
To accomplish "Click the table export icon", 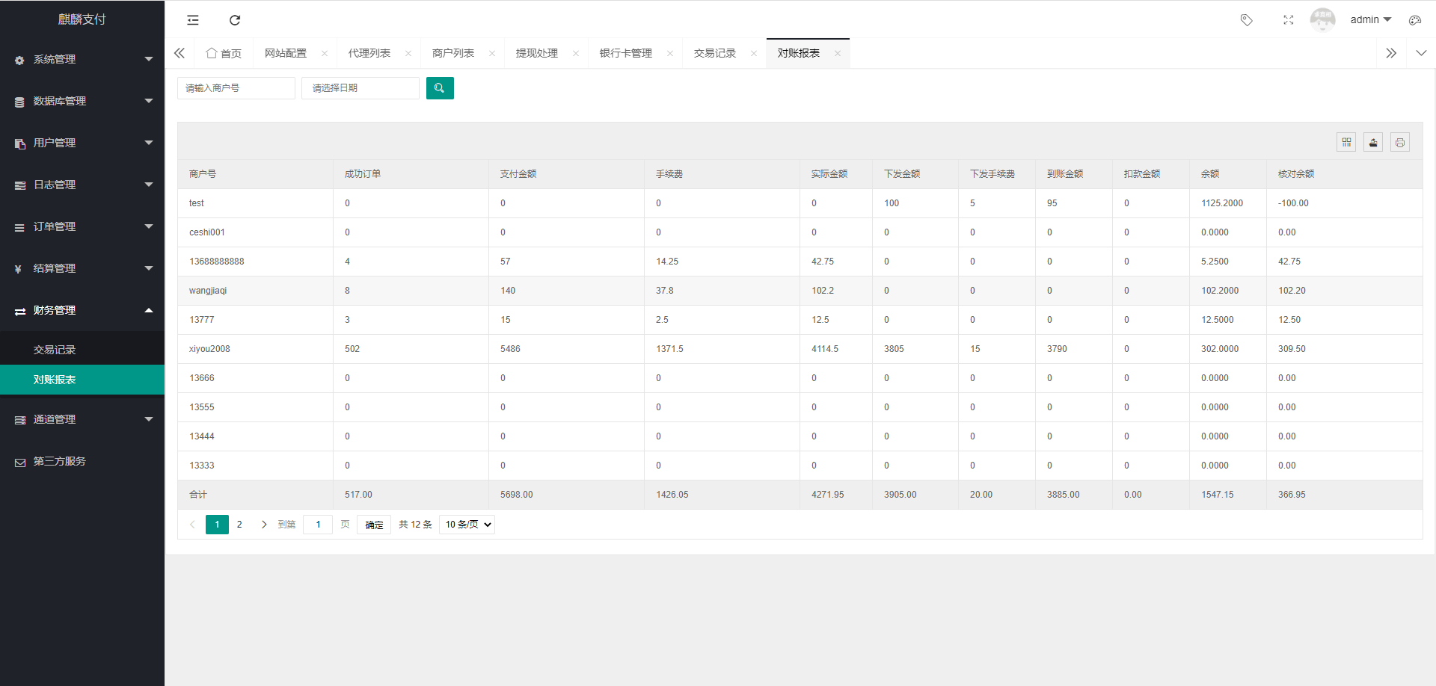I will pos(1373,142).
